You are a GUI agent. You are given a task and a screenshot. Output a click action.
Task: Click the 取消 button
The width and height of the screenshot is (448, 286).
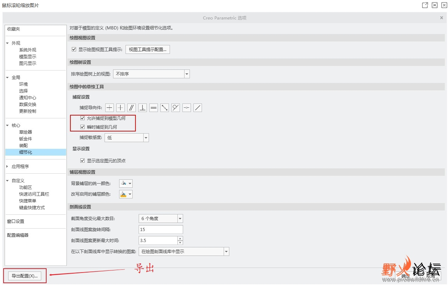pos(431,276)
